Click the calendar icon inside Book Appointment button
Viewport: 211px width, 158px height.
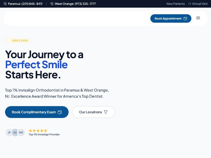click(x=186, y=18)
